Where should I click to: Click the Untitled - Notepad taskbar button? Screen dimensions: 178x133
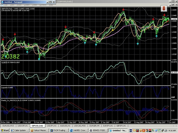pyautogui.click(x=118, y=130)
